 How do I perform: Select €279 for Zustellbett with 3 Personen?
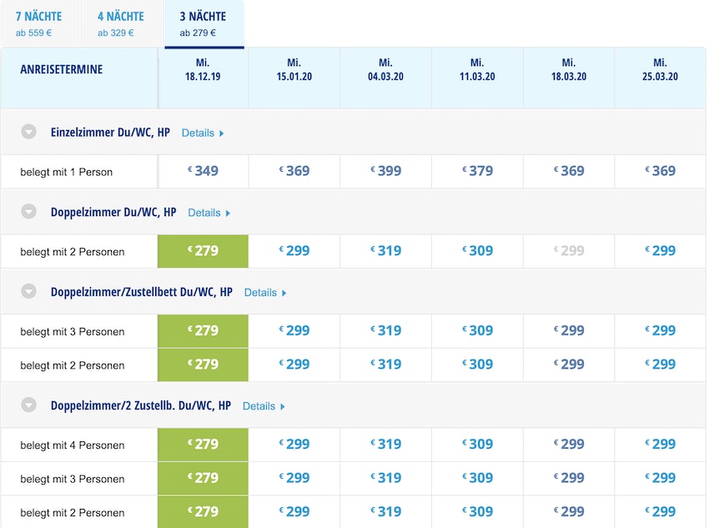(203, 331)
